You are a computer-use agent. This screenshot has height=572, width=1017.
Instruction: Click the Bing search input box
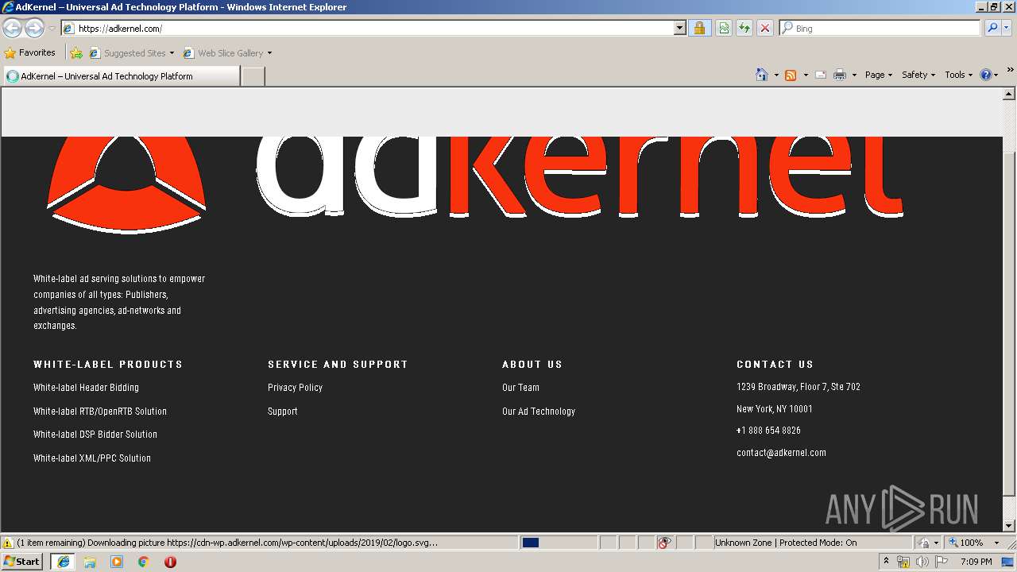[x=880, y=28]
